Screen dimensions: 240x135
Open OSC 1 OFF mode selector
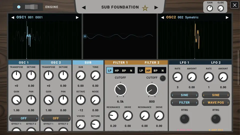pyautogui.click(x=24, y=118)
